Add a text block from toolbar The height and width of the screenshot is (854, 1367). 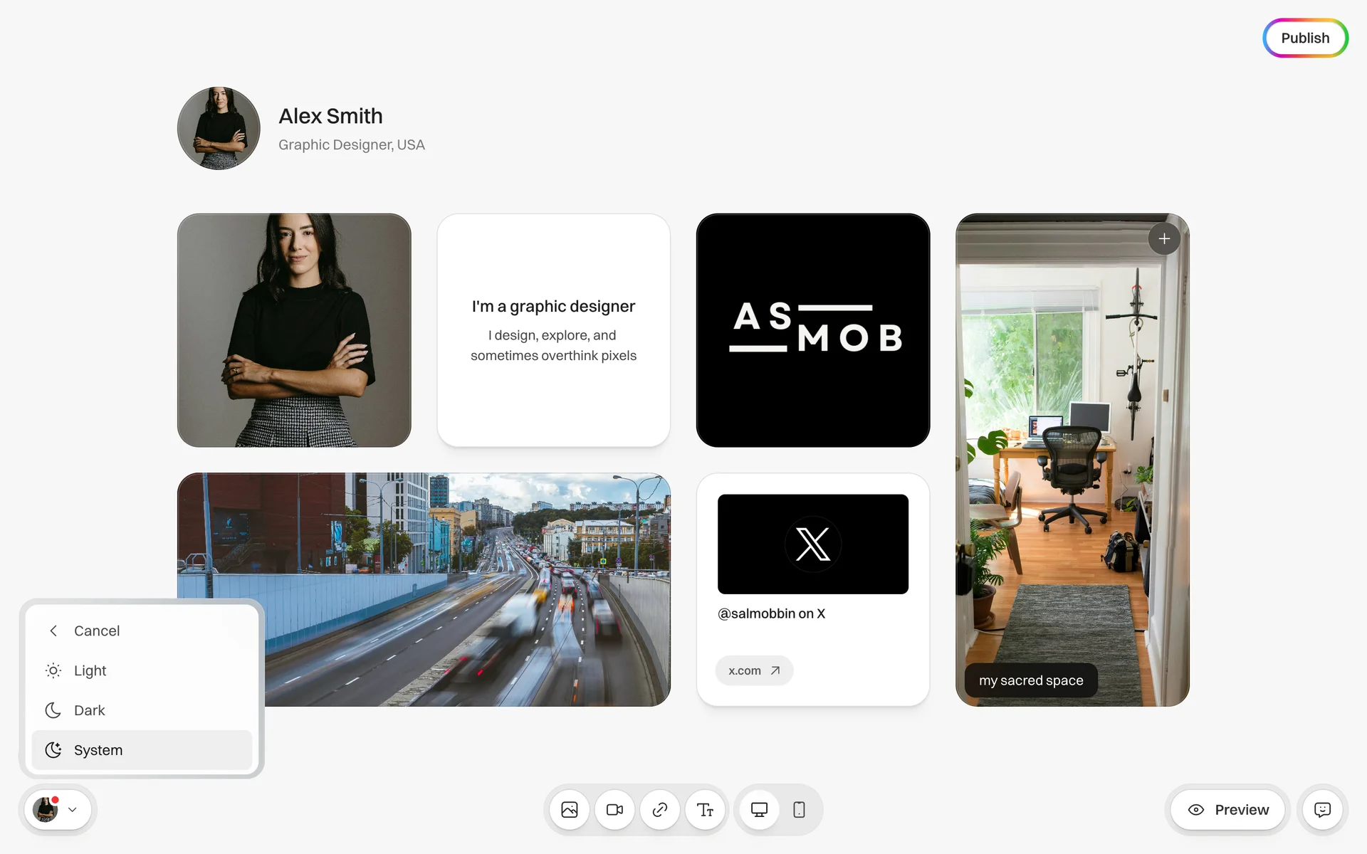[705, 810]
